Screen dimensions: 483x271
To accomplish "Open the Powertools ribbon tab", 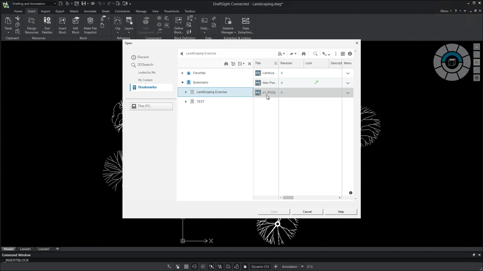I will tap(171, 11).
